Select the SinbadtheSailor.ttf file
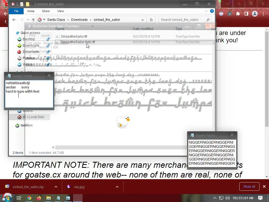The image size is (269, 202). 74,36
